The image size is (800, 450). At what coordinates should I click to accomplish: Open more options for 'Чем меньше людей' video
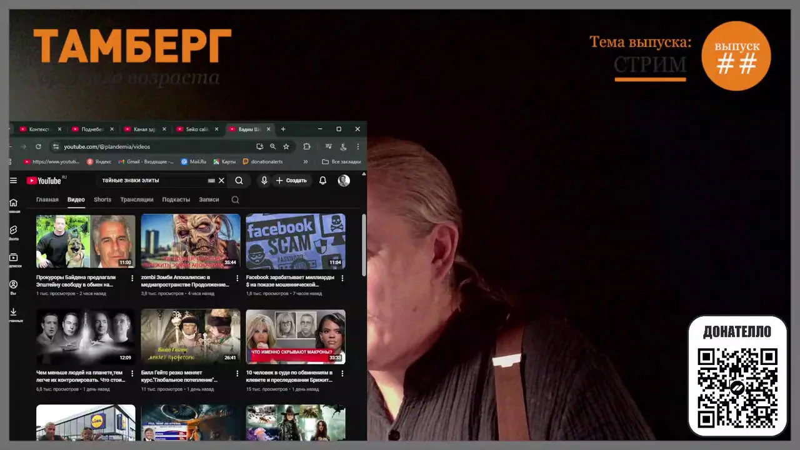[132, 373]
